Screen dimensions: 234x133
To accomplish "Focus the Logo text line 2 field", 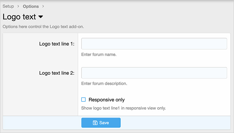I will click(154, 73).
